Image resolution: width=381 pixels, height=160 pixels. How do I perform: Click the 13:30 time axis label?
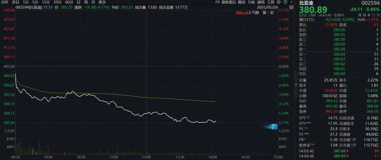[179, 157]
